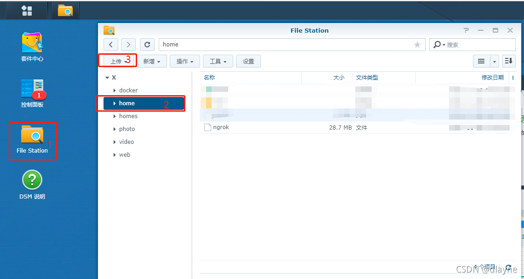
Task: Expand the homes folder arrow
Action: pyautogui.click(x=114, y=116)
